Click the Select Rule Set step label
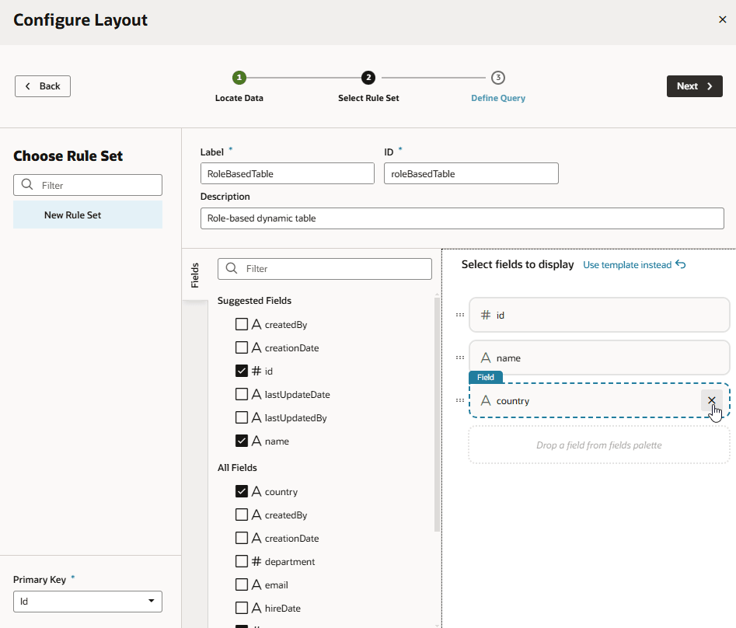 368,98
